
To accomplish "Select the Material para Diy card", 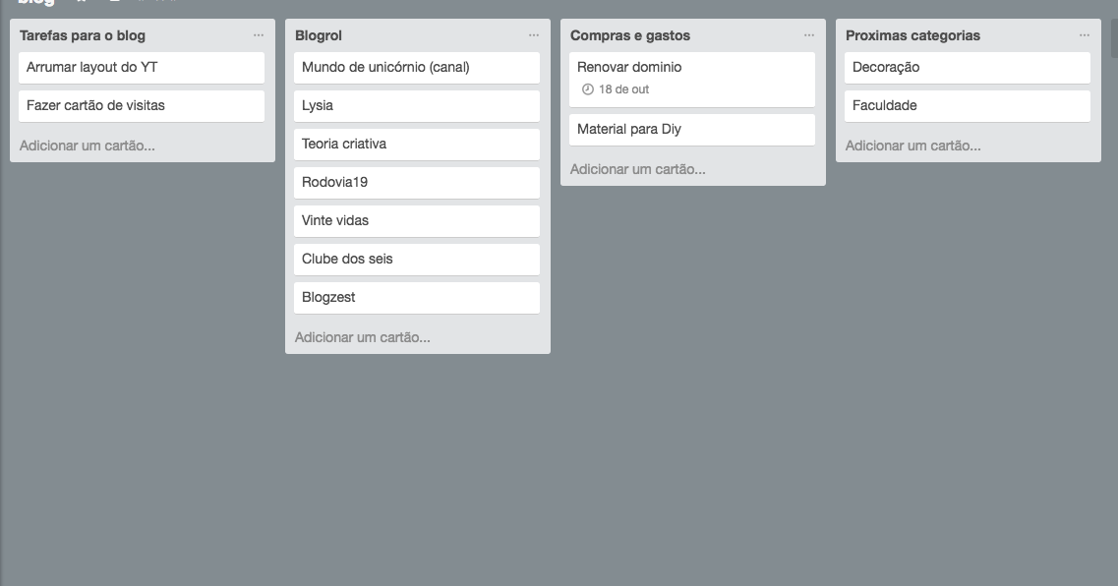I will click(x=691, y=130).
